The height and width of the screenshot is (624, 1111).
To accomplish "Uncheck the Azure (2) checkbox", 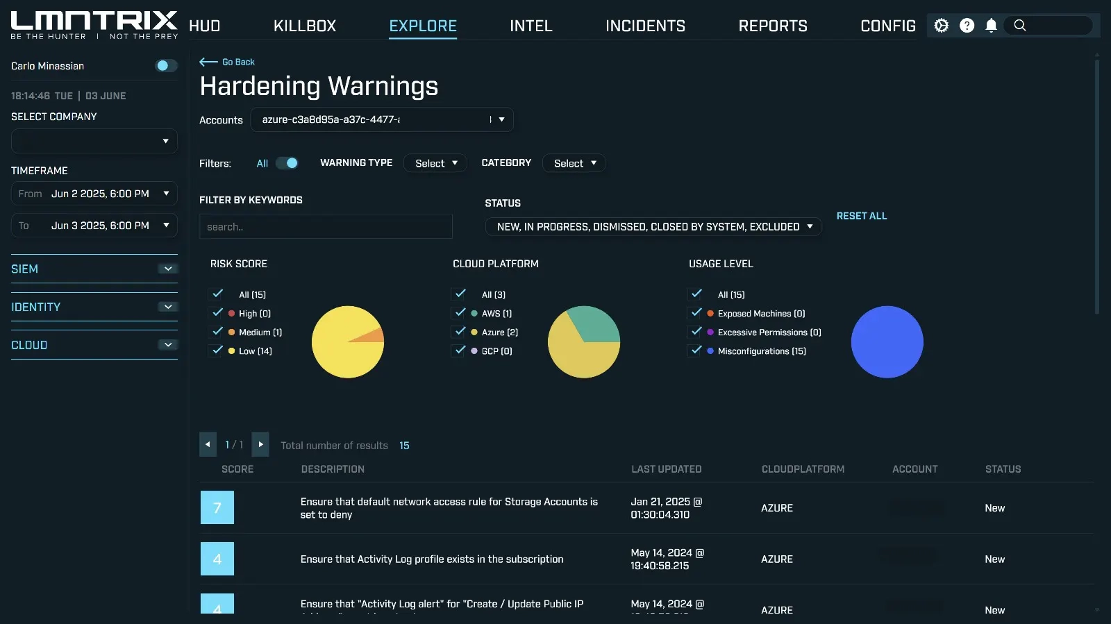I will tap(460, 331).
